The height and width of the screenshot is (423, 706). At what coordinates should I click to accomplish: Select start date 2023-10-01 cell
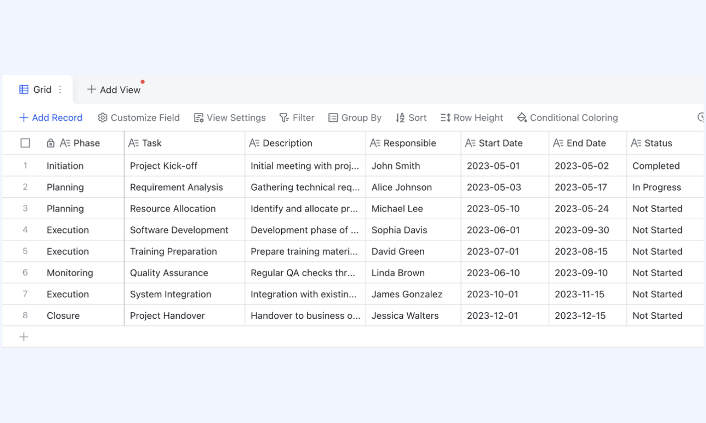(x=505, y=294)
